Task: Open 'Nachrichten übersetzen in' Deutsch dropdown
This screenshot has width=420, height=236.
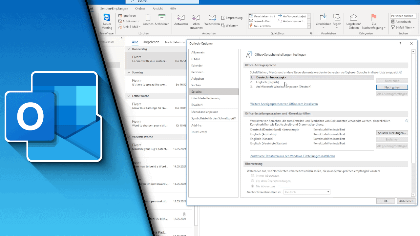Action: (x=307, y=192)
